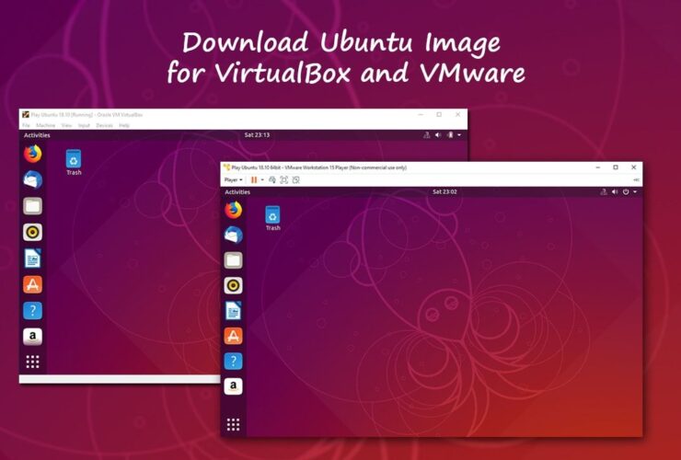Screen dimensions: 681x460
Task: Launch Rhythmbox in VirtualBox Ubuntu dock
Action: coord(32,233)
